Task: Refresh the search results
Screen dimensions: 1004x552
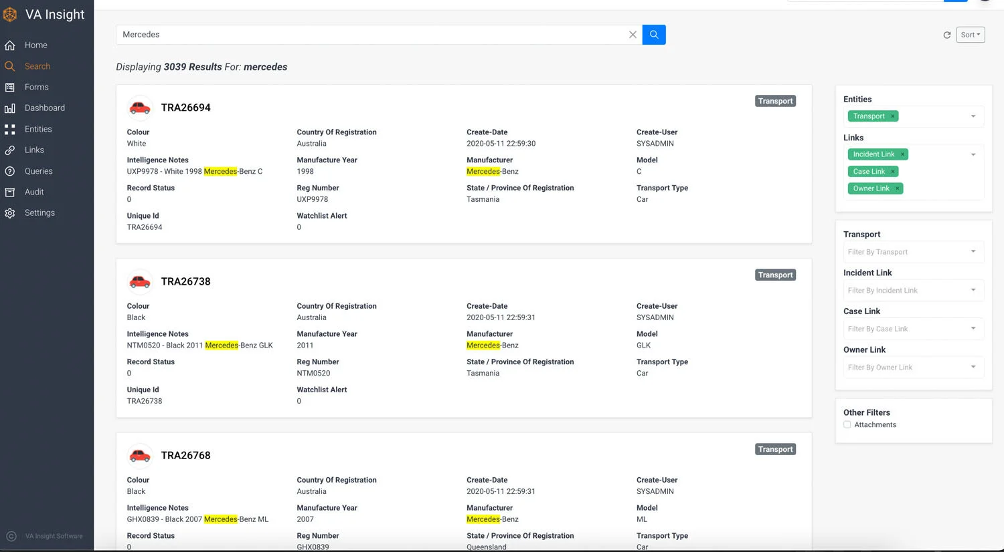Action: coord(947,35)
